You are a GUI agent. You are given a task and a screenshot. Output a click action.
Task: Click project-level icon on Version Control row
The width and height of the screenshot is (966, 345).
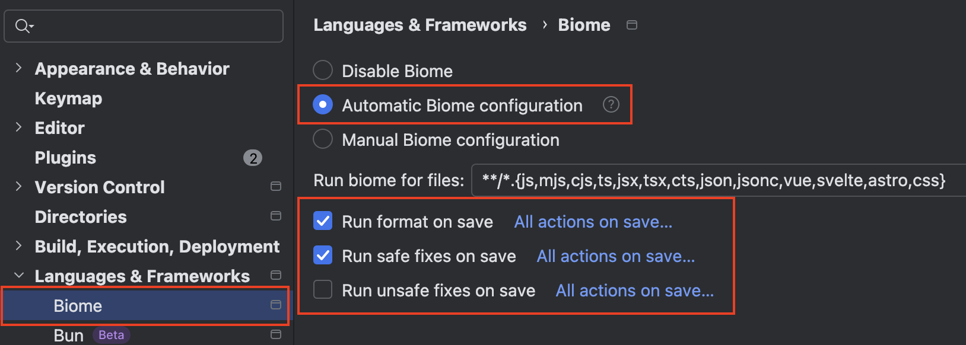coord(276,186)
